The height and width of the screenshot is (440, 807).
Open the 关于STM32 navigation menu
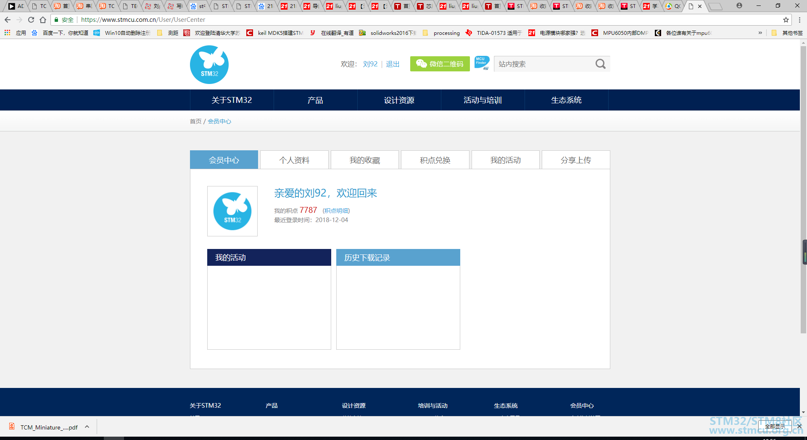click(x=232, y=100)
